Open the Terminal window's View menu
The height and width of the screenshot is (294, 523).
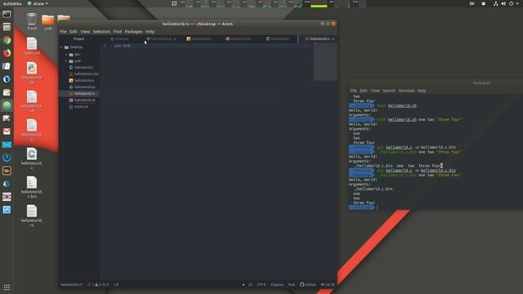coord(375,91)
